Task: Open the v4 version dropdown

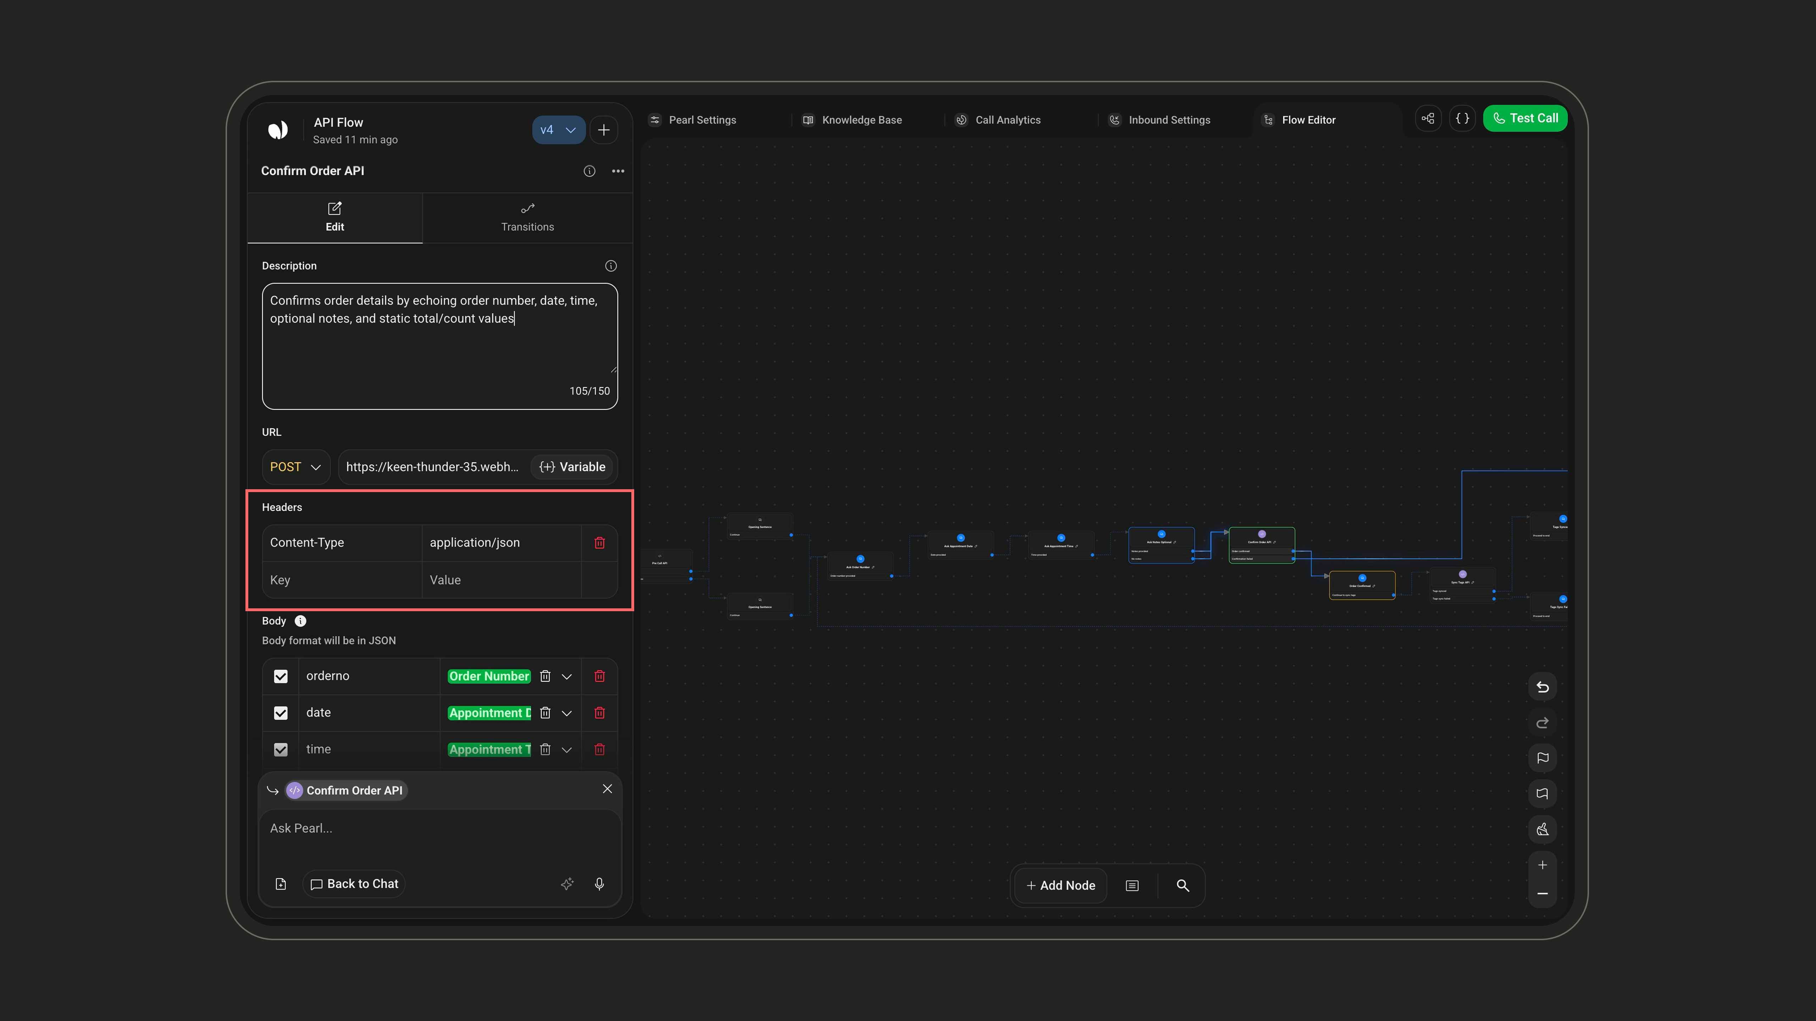Action: click(558, 130)
